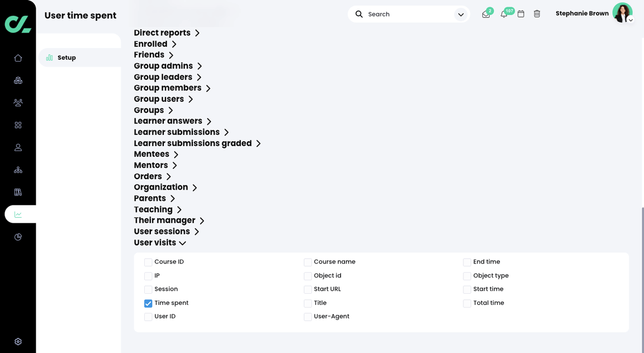
Task: Expand the Enrolled section
Action: point(155,44)
